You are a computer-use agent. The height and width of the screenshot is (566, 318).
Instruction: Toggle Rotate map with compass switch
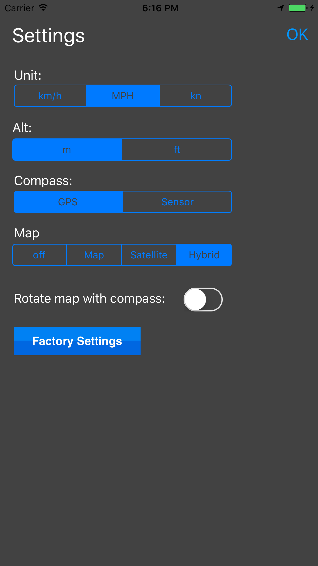[203, 299]
